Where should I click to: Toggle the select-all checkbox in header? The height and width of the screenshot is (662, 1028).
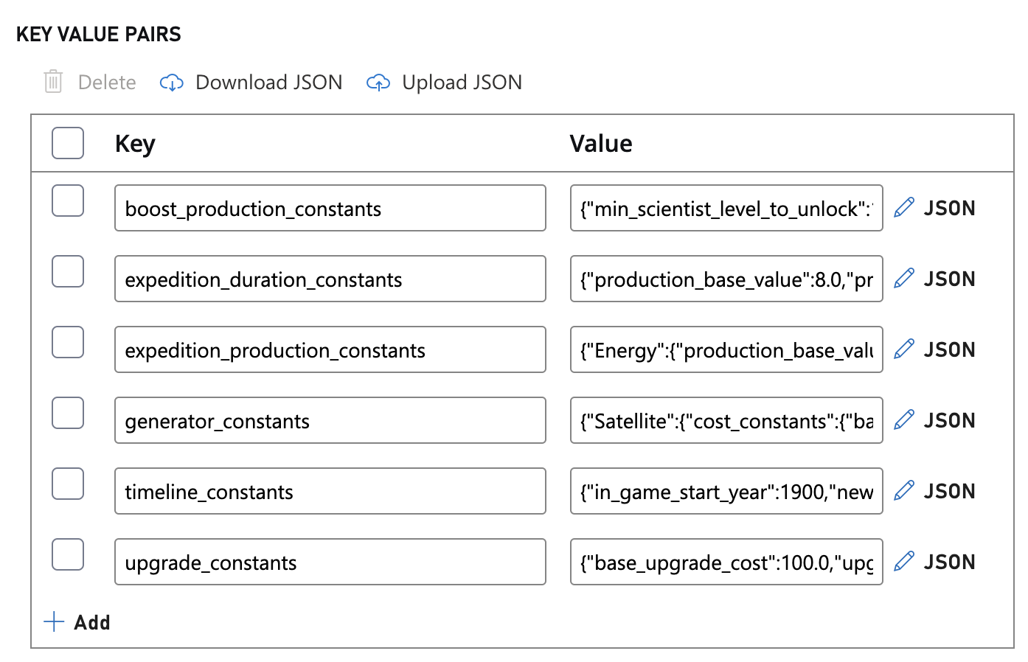tap(68, 143)
